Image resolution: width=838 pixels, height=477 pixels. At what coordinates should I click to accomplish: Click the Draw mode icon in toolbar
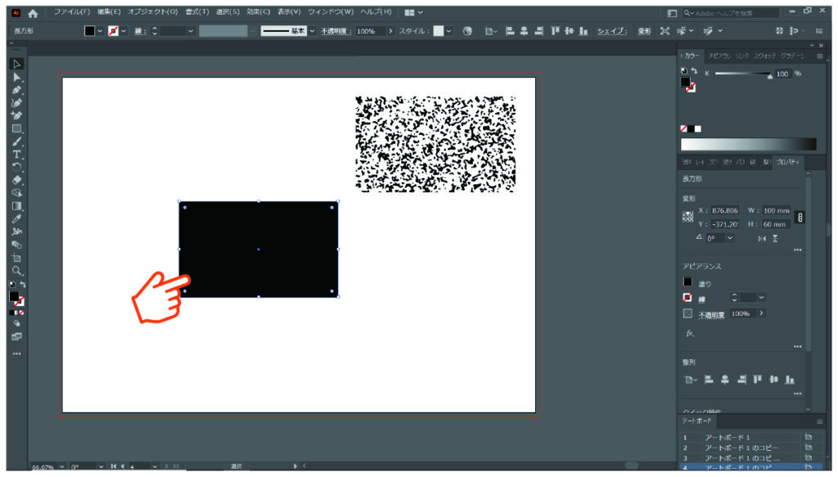click(x=16, y=324)
